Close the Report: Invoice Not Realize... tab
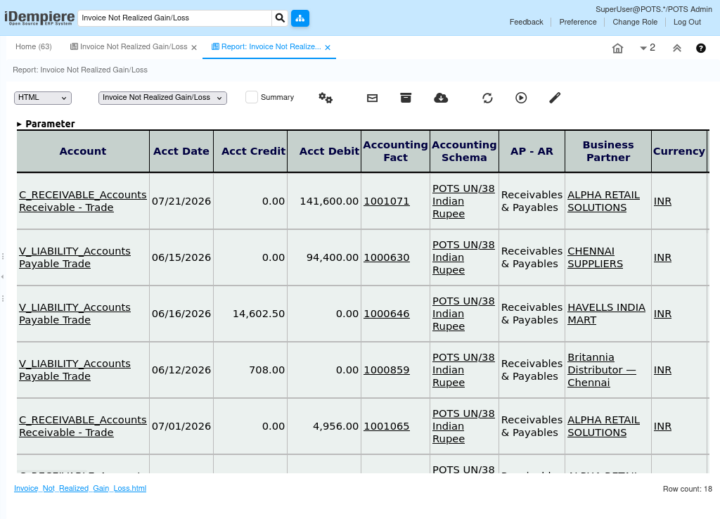The width and height of the screenshot is (720, 519). pyautogui.click(x=328, y=47)
